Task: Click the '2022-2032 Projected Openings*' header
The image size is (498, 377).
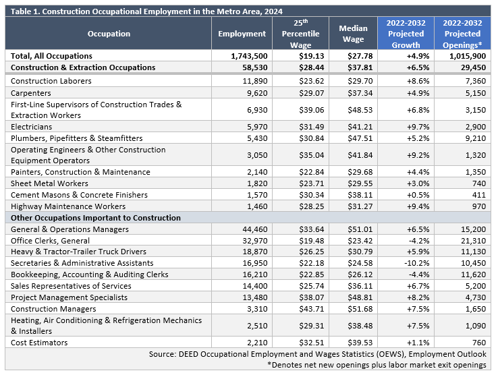Action: pos(462,34)
